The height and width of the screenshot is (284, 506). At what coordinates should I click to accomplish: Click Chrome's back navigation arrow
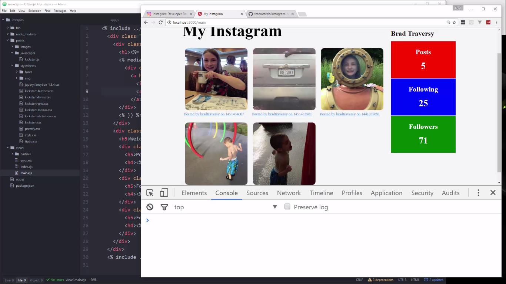[146, 22]
